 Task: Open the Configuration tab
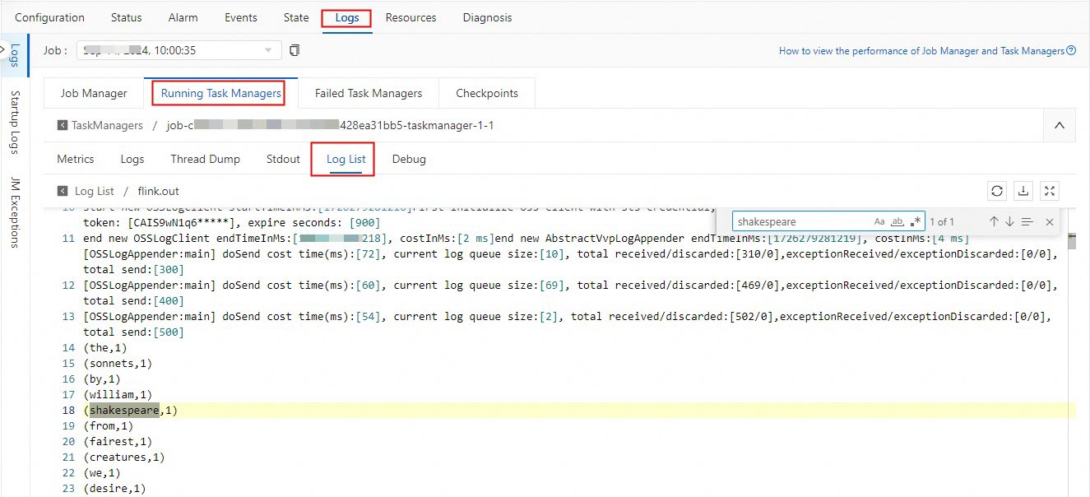click(49, 17)
